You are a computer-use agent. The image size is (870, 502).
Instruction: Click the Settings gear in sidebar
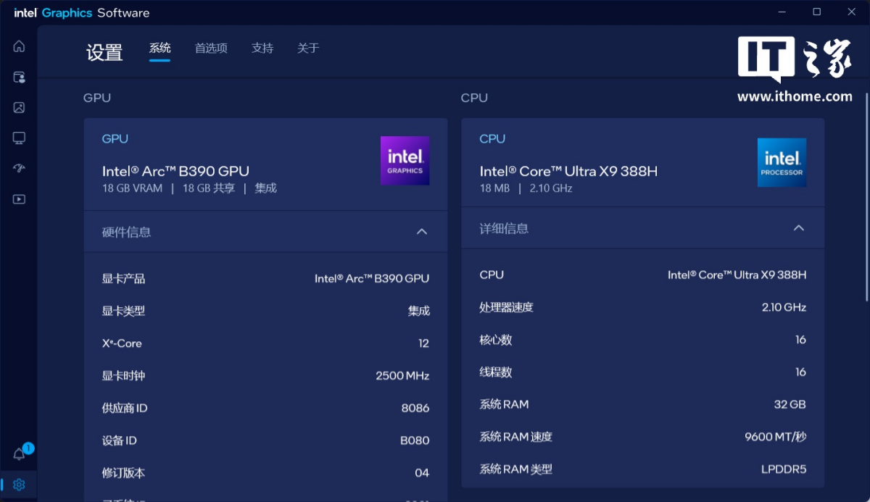click(20, 485)
